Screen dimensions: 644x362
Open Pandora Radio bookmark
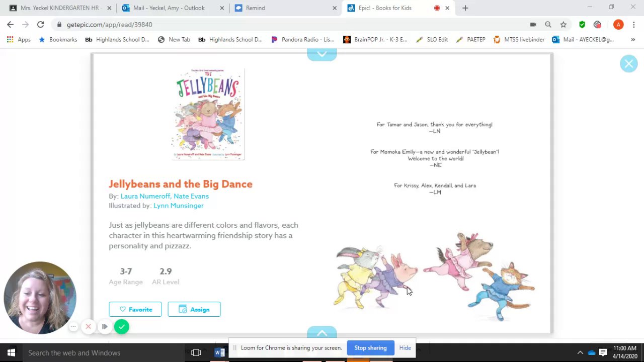pyautogui.click(x=302, y=39)
